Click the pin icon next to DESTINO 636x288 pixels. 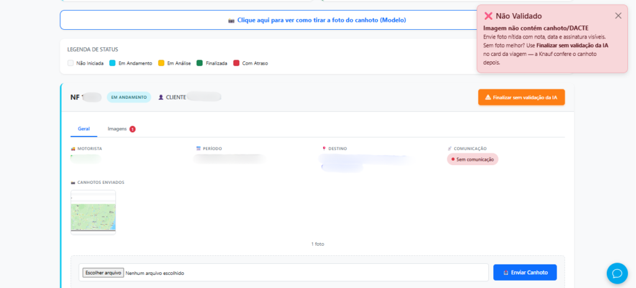point(324,149)
